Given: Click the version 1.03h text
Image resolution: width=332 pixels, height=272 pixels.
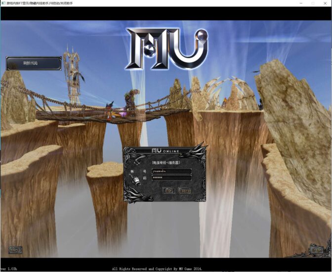Looking at the screenshot, I should tap(9, 269).
